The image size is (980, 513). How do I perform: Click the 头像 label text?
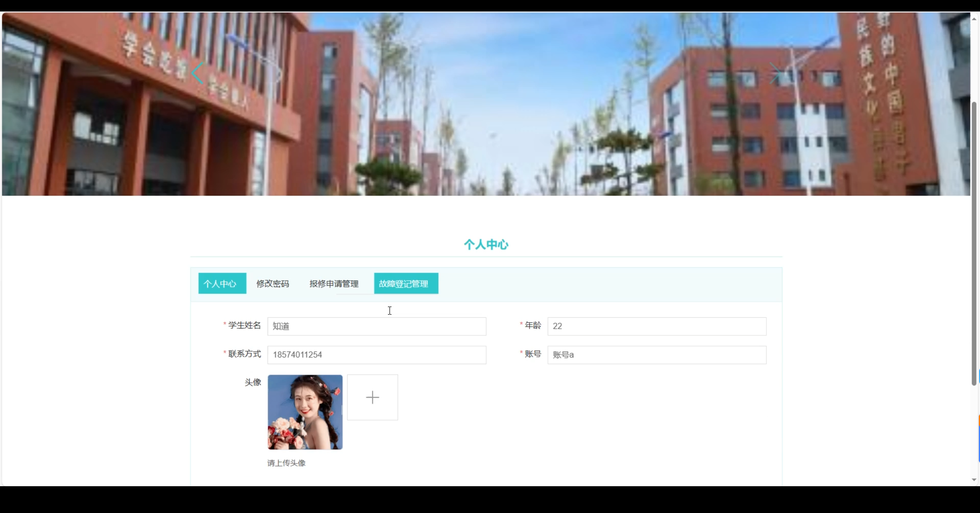point(253,382)
